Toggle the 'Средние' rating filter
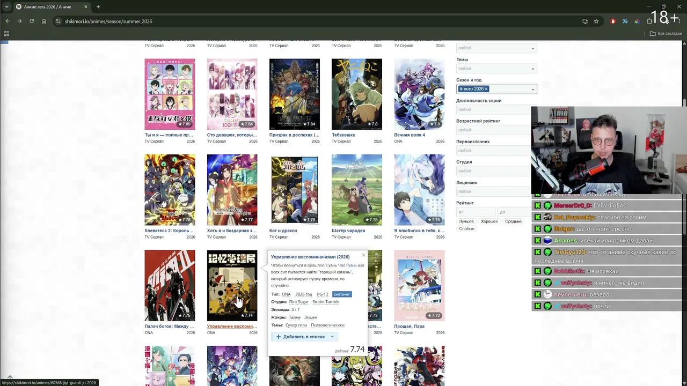The height and width of the screenshot is (386, 687). (x=513, y=221)
